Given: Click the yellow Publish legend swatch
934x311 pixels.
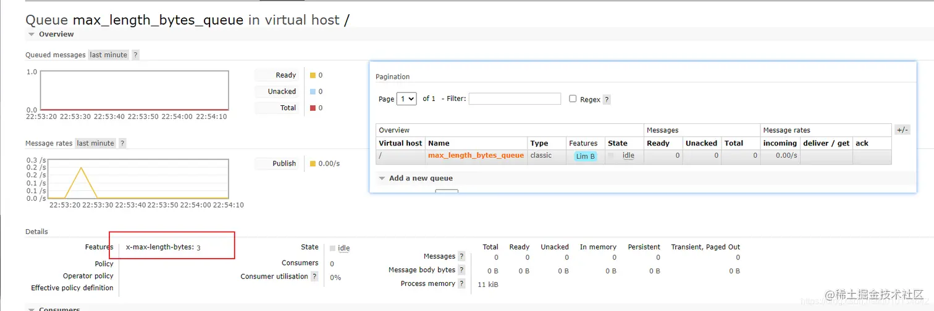Looking at the screenshot, I should pyautogui.click(x=313, y=163).
